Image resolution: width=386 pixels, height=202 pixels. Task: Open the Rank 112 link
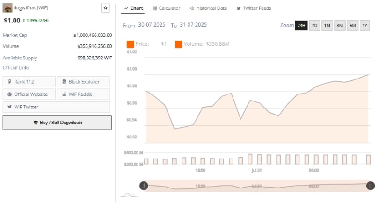point(29,82)
